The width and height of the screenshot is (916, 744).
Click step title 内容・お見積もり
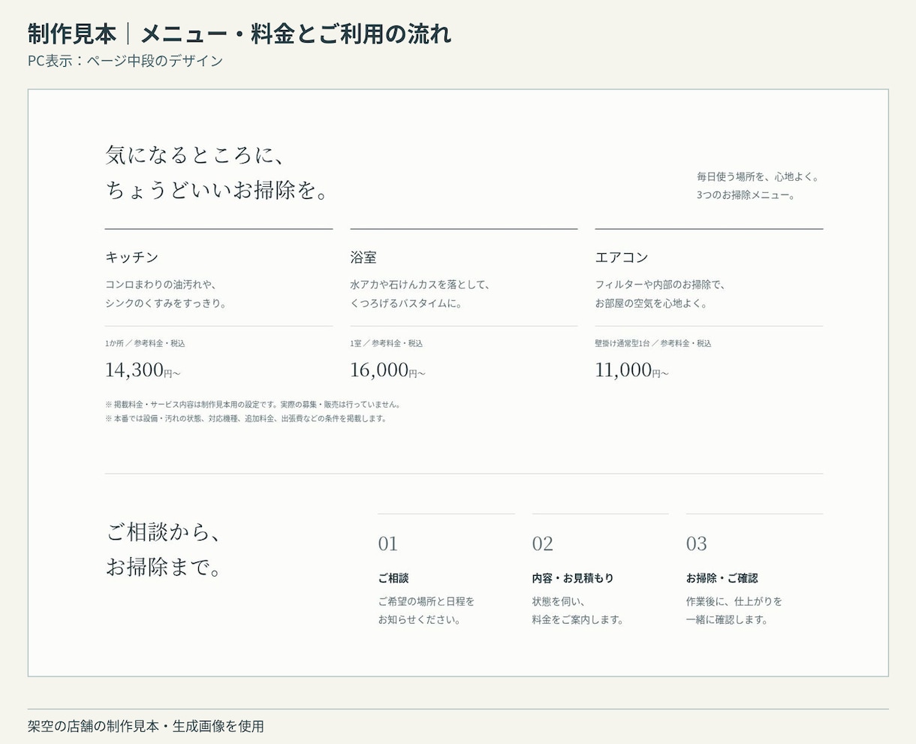(x=573, y=578)
